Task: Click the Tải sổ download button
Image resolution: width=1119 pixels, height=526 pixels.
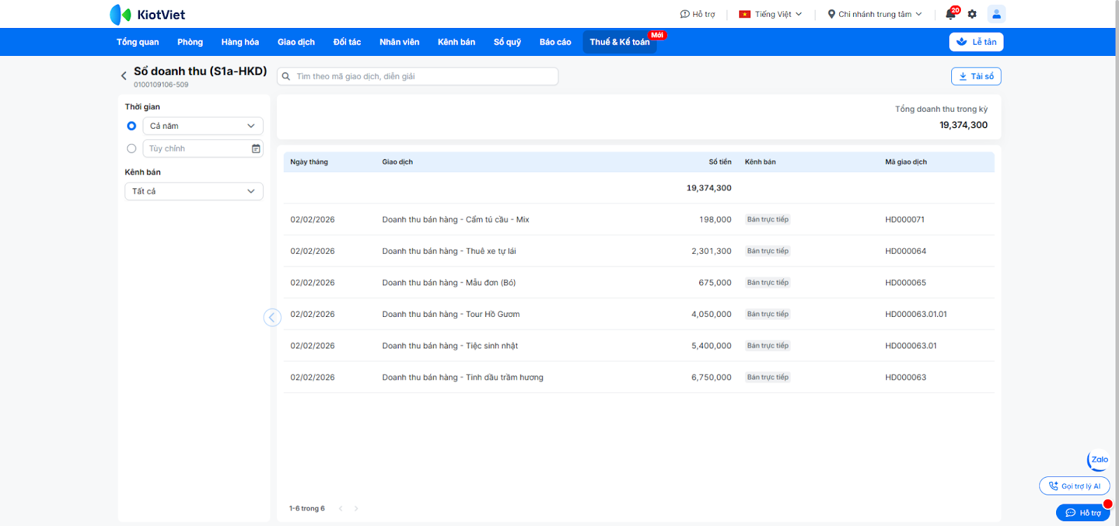Action: [x=976, y=76]
